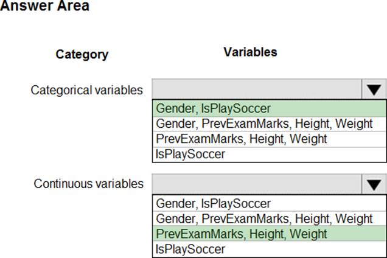Select 'IsPlaySoccer' option under Categorical variables
Viewport: 387px width, 258px height.
190,154
